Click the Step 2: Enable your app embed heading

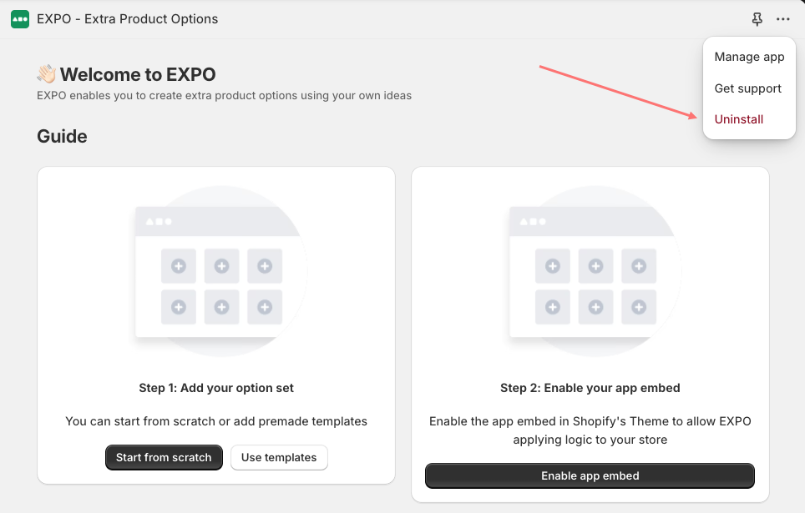(590, 388)
